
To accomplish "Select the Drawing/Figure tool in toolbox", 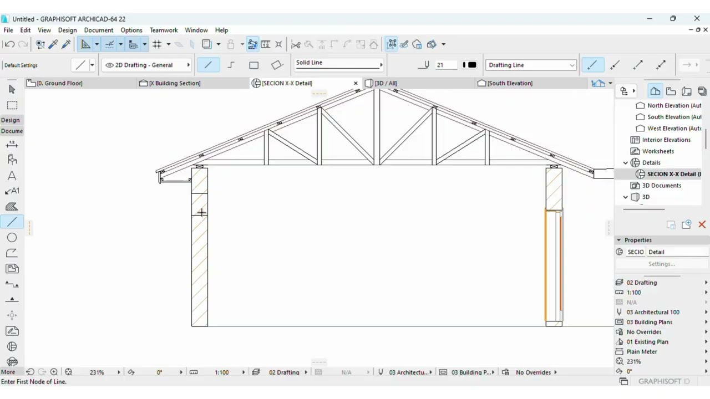I will pos(12,269).
